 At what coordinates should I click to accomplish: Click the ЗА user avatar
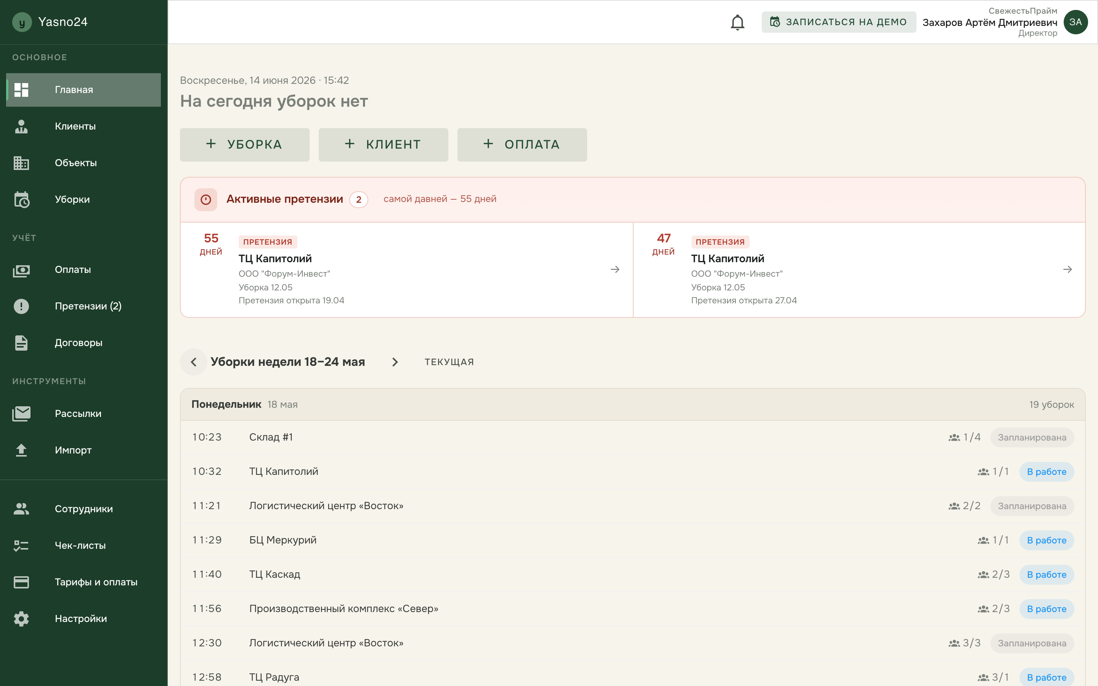click(1075, 22)
